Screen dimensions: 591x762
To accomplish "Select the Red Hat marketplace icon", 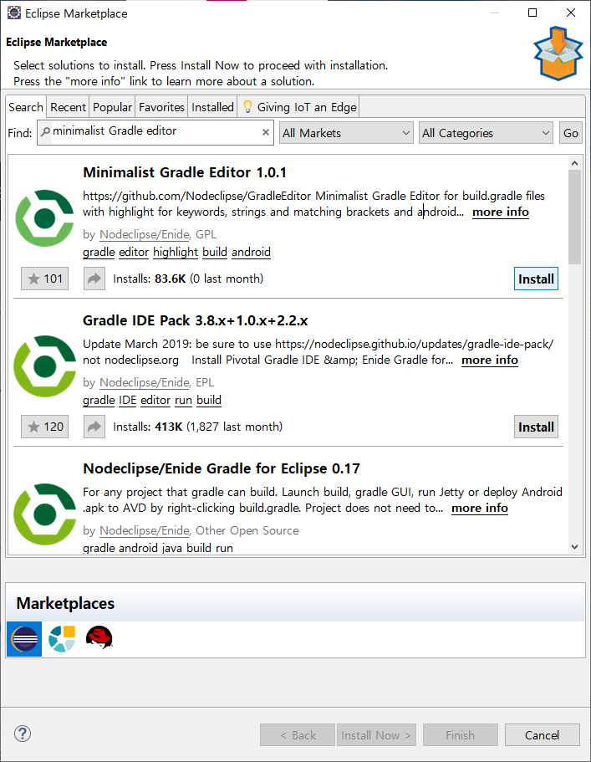I will (x=99, y=637).
